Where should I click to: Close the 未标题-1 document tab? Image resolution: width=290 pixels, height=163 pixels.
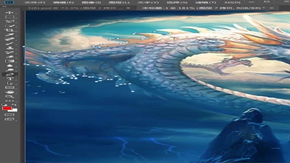tap(271, 8)
